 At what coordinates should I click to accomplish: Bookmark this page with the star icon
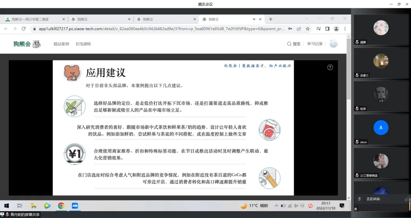(x=307, y=29)
